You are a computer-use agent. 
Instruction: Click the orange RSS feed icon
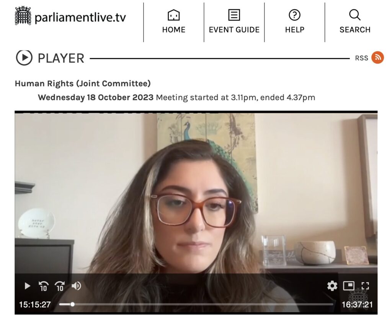[377, 58]
